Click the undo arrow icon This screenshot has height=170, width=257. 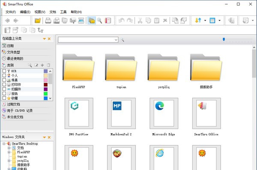(122, 21)
